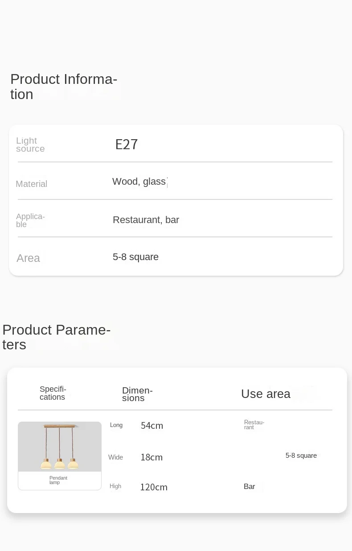Select the "Dimensions" column header
The image size is (352, 551).
[137, 394]
